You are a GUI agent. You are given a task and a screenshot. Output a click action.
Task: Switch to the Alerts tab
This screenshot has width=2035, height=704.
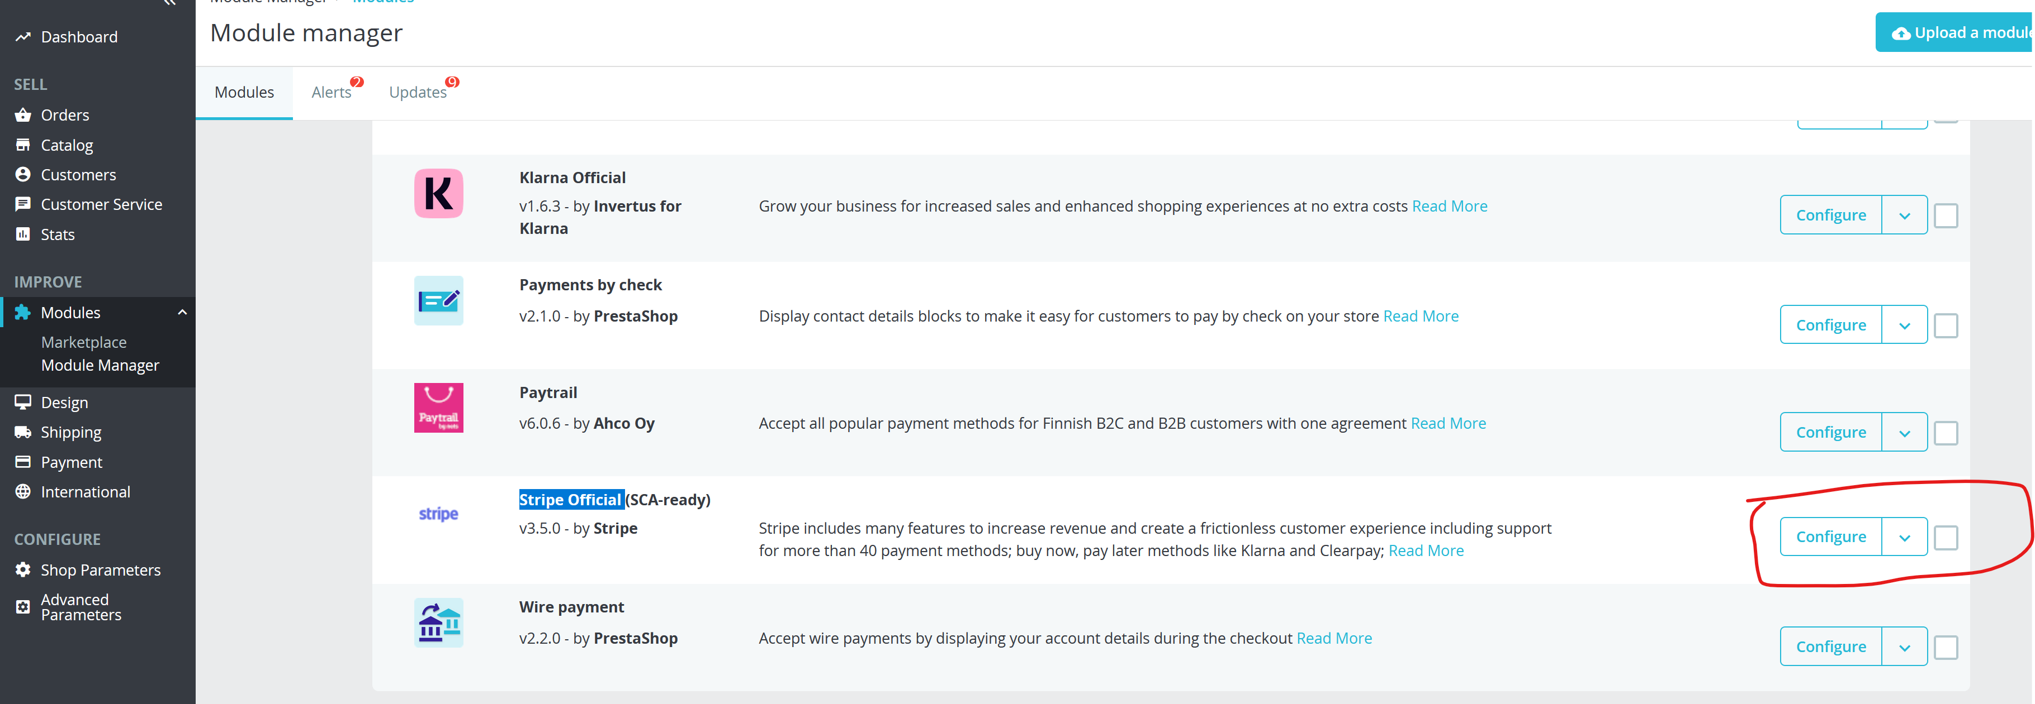pos(332,92)
